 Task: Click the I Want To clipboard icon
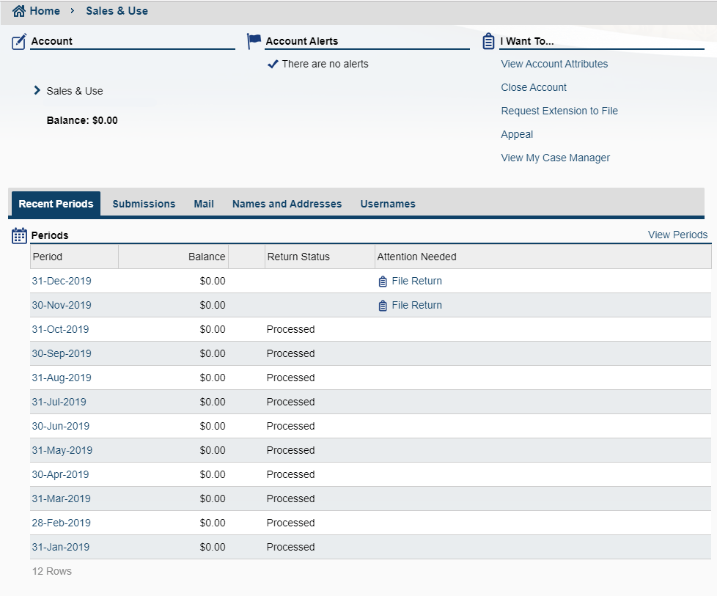click(x=489, y=42)
